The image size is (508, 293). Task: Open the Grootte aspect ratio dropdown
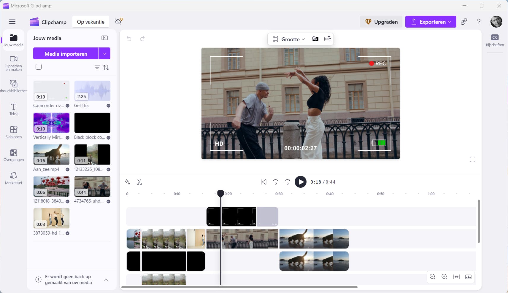click(x=289, y=39)
